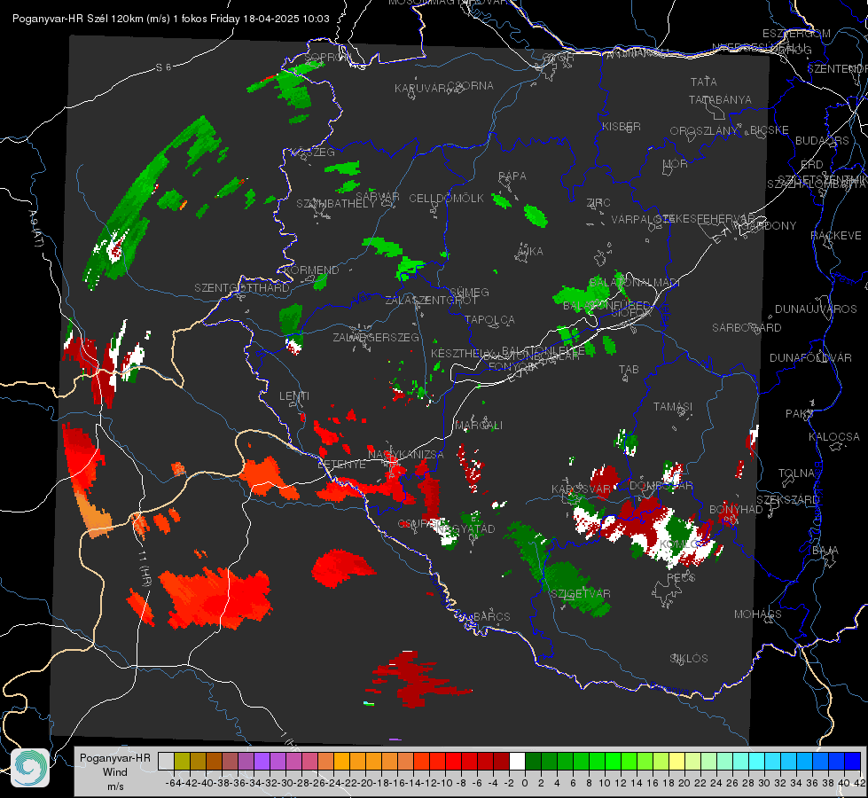
Task: Click the NAGYATAD city label
Action: [467, 528]
